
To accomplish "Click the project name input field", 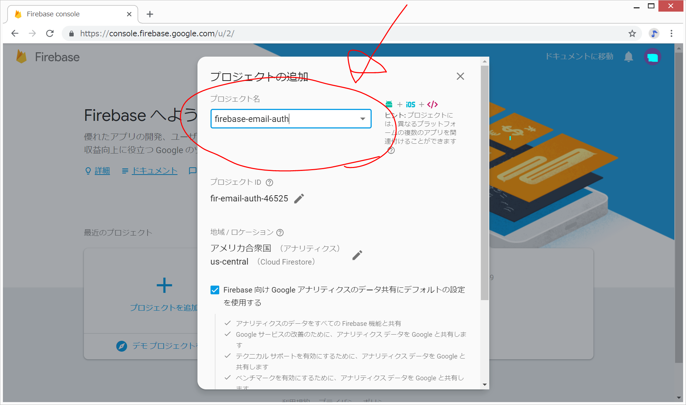I will click(x=283, y=119).
